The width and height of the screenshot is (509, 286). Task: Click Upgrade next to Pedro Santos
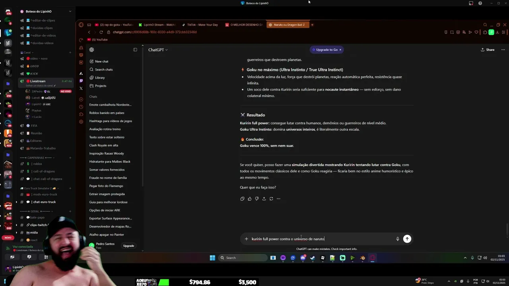(x=128, y=245)
